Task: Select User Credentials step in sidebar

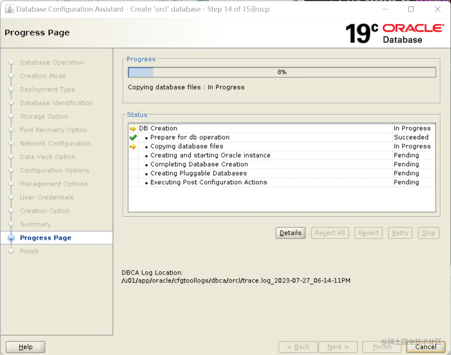Action: tap(46, 197)
